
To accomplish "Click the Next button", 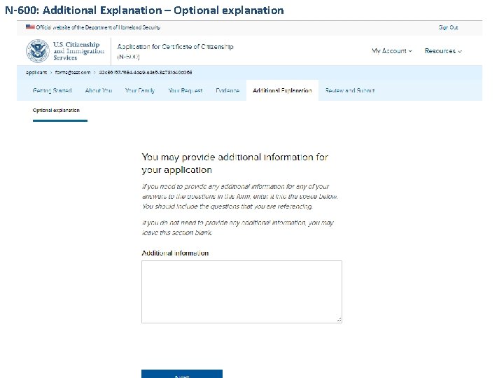I will 182,374.
